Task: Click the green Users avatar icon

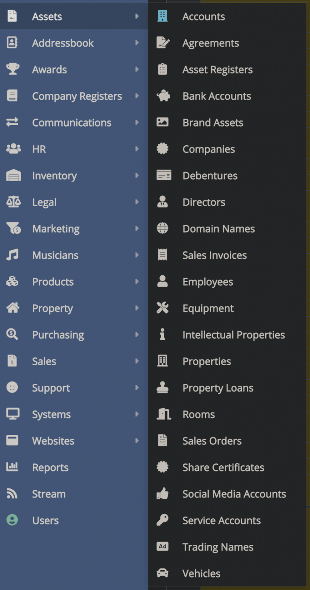Action: point(12,520)
